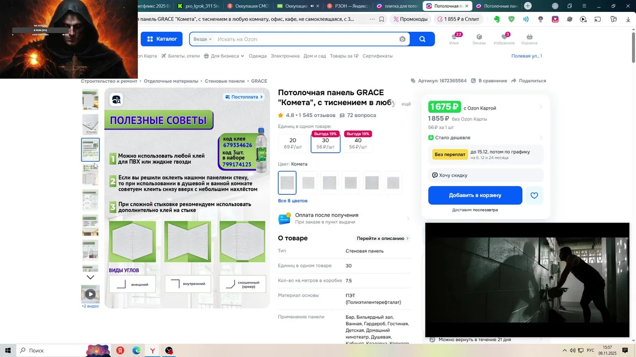Select the second product gallery thumbnail
This screenshot has width=636, height=357.
[90, 124]
